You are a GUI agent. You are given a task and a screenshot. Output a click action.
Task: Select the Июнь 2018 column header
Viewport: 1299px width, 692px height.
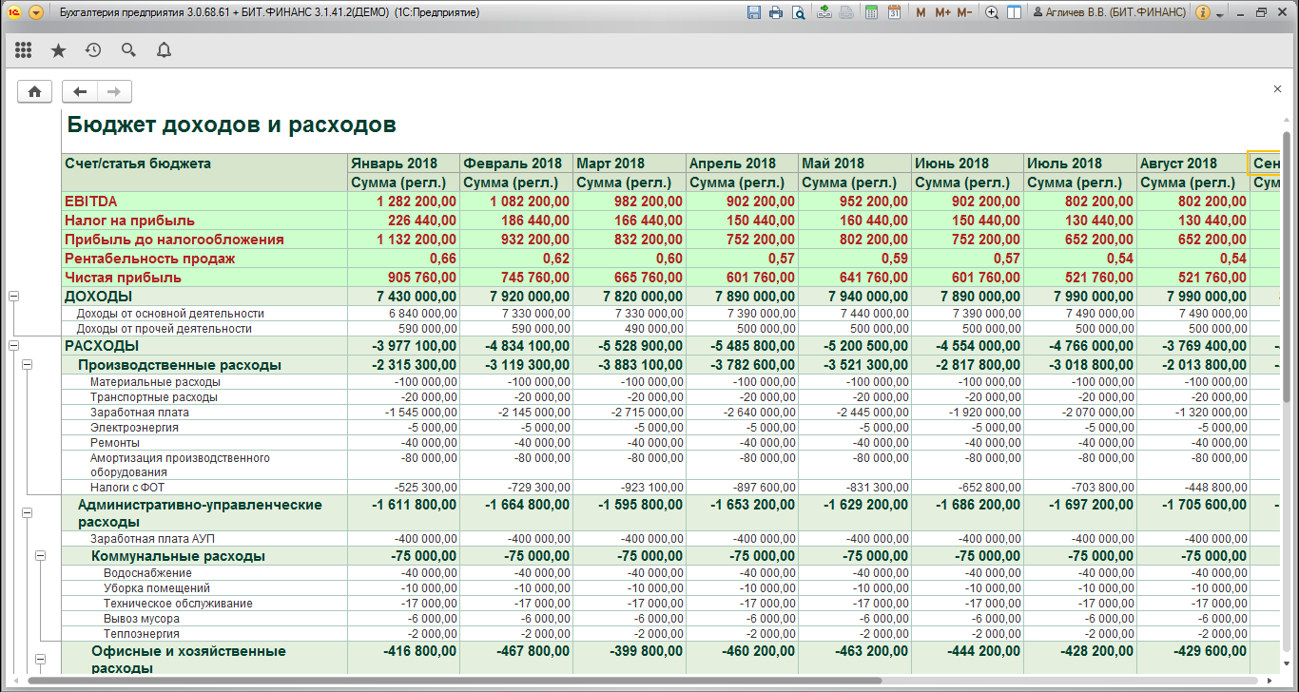click(967, 163)
